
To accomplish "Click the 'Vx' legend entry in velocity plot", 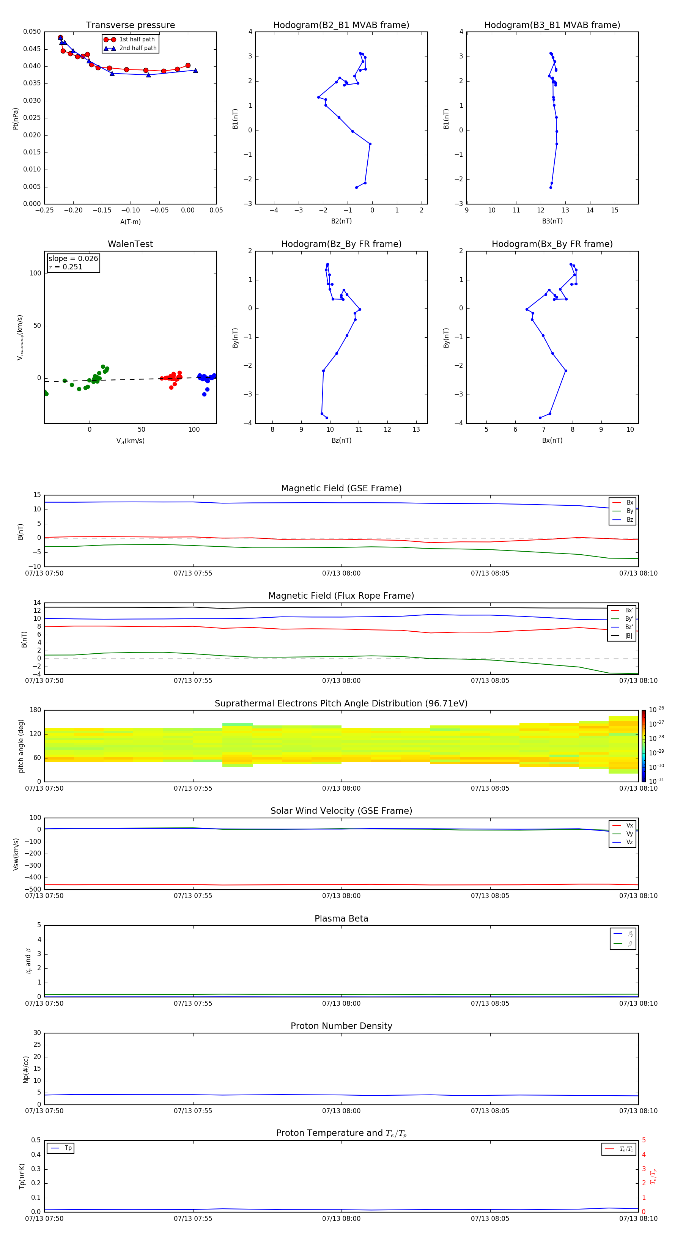I will pos(623,825).
